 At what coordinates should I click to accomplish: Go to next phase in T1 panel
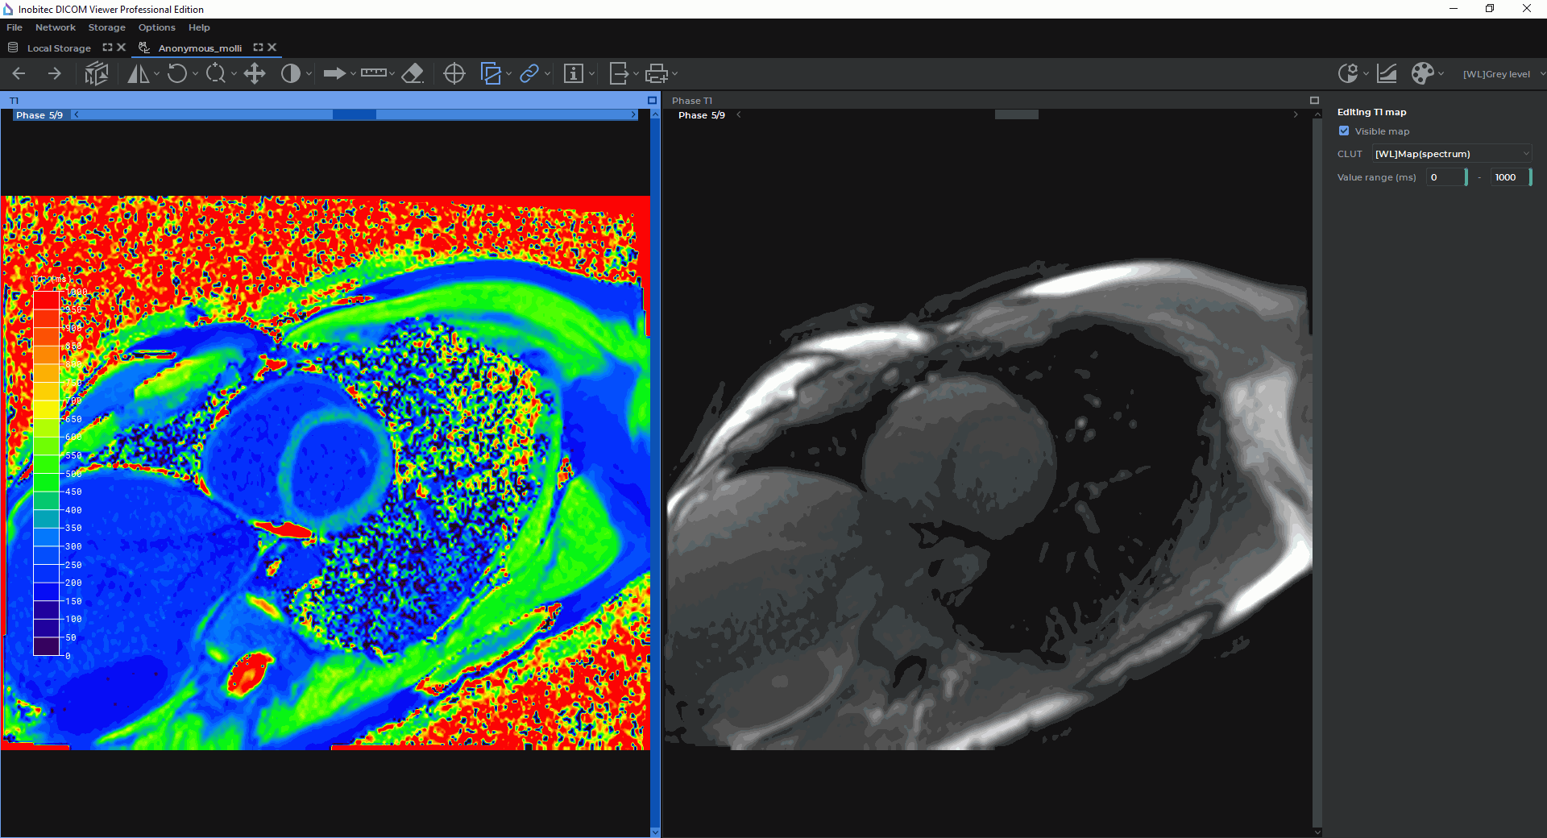633,115
